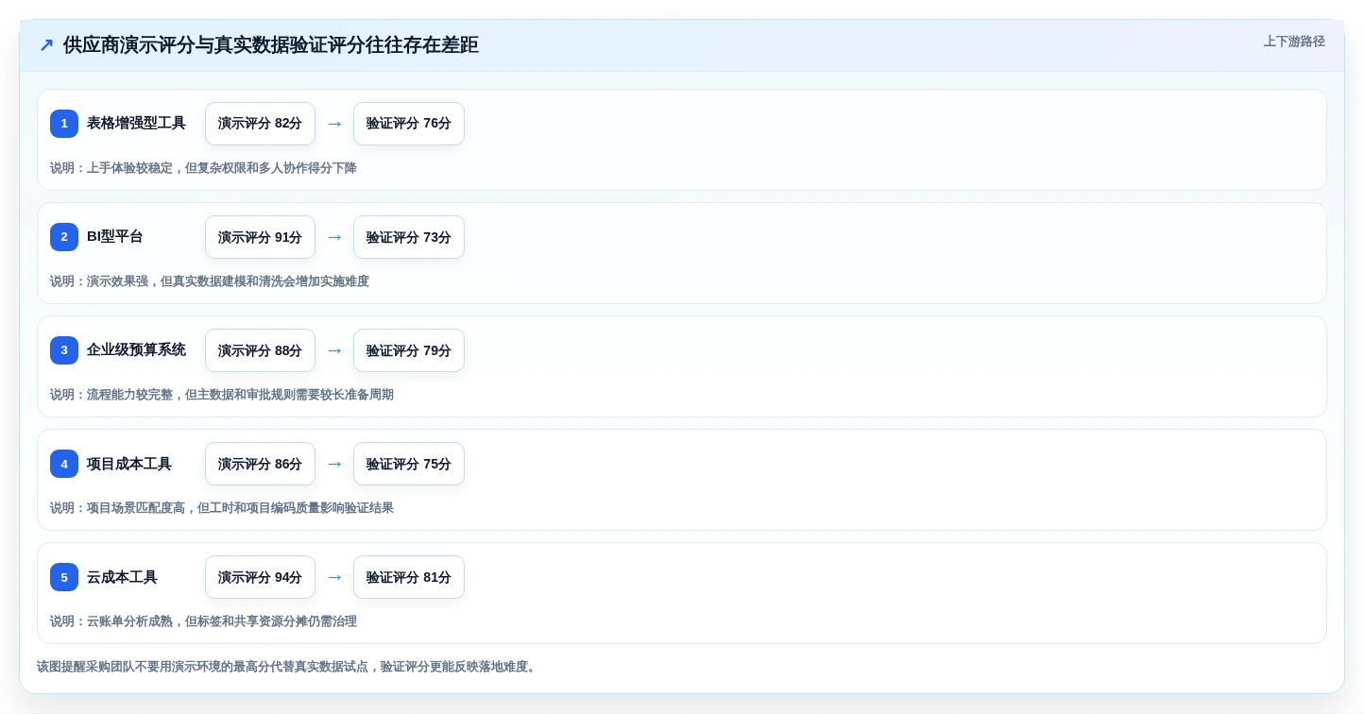The height and width of the screenshot is (714, 1364).
Task: Click the 演示评分 88分 chip
Action: (260, 350)
